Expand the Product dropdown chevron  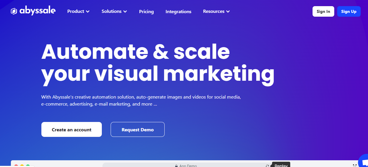(x=87, y=12)
